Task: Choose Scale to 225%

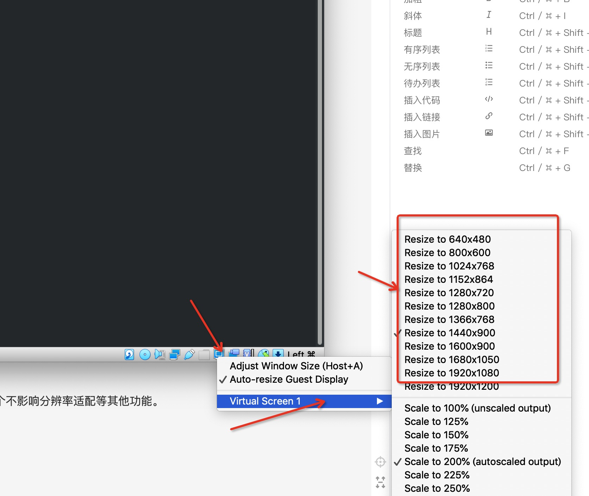Action: pyautogui.click(x=481, y=475)
